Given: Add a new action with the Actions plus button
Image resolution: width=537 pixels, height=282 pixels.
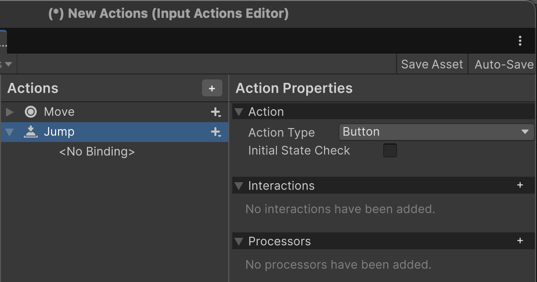Looking at the screenshot, I should coord(212,88).
